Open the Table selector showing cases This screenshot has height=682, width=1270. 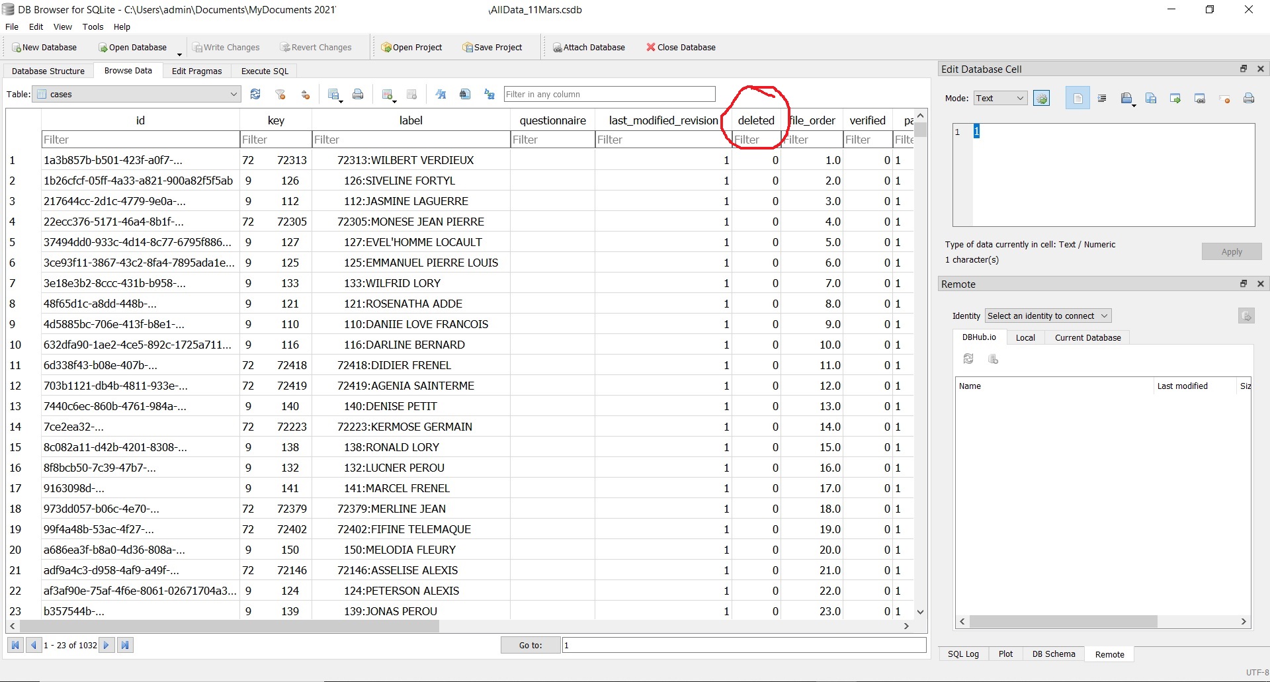(137, 95)
